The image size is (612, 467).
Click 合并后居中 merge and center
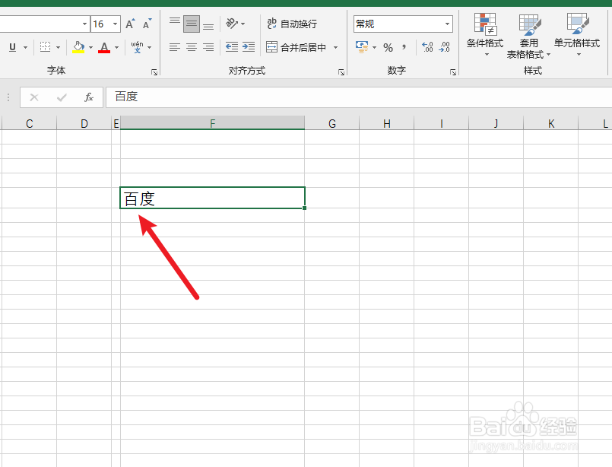pyautogui.click(x=296, y=48)
